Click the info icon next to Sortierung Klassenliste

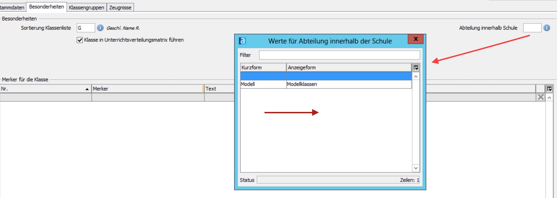[x=100, y=28]
